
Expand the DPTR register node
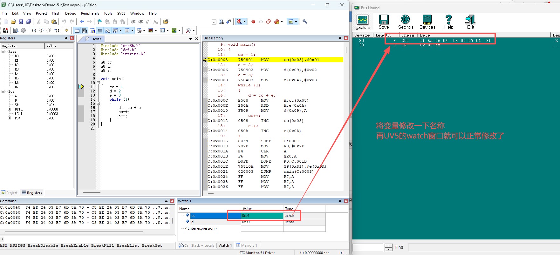(9, 109)
